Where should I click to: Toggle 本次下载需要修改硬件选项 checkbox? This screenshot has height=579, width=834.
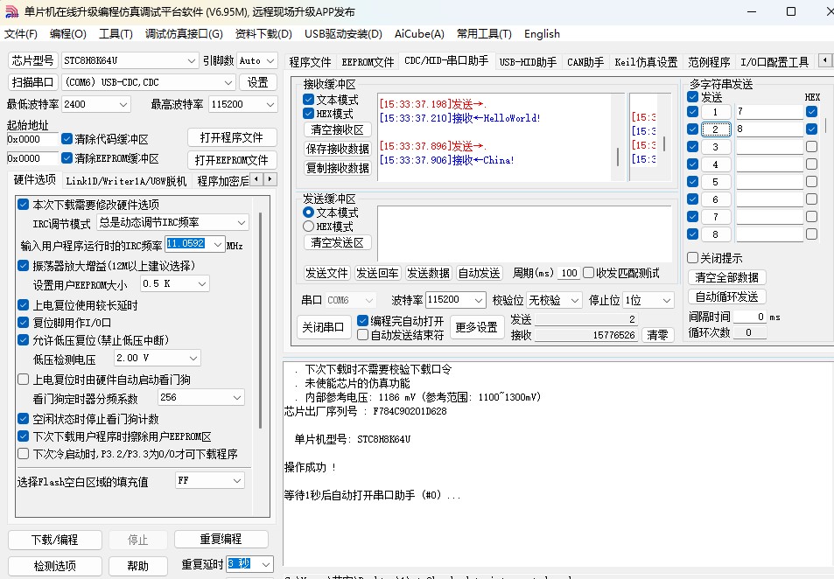tap(23, 204)
